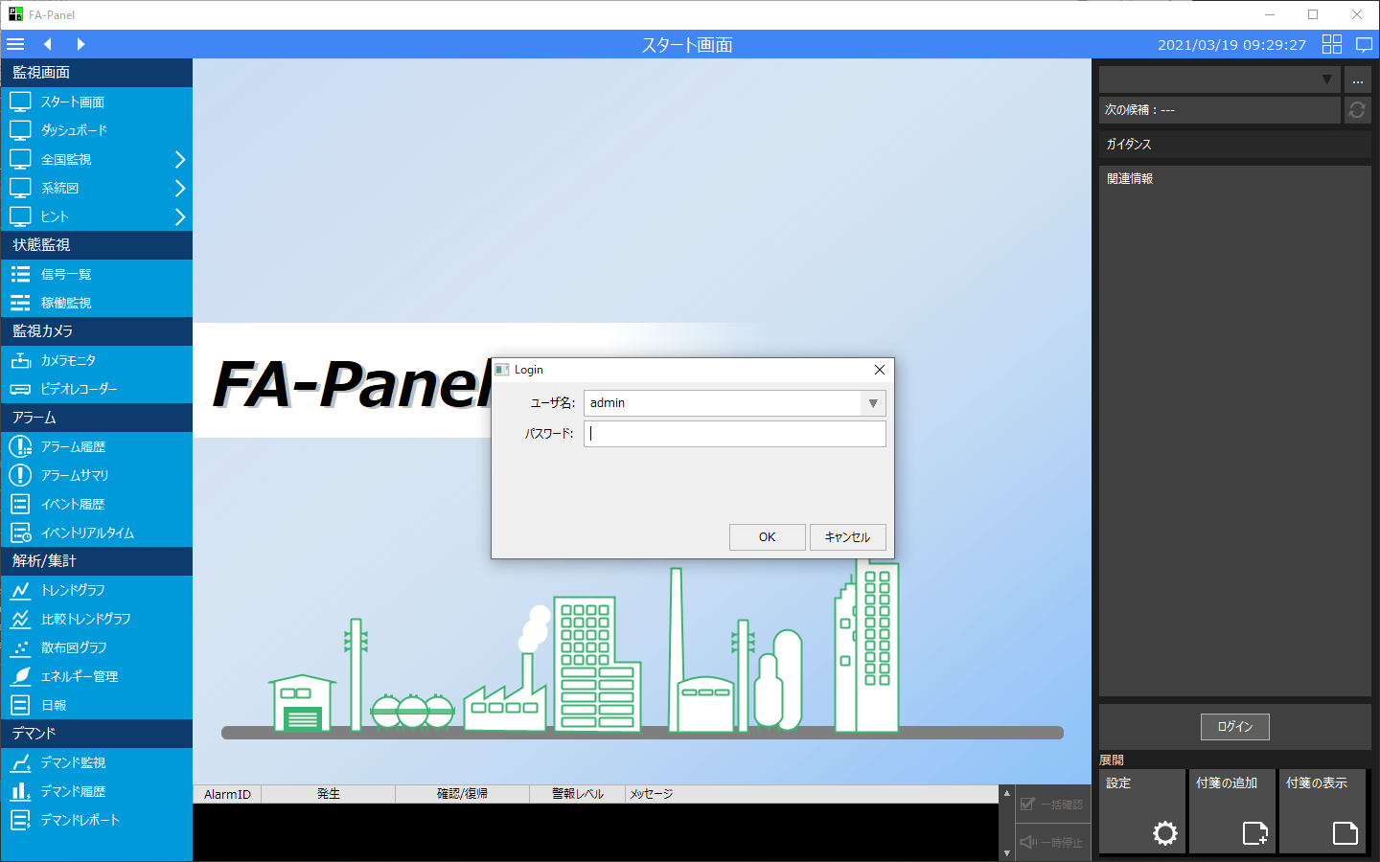
Task: Click the ガイダンス panel header
Action: tap(1234, 145)
